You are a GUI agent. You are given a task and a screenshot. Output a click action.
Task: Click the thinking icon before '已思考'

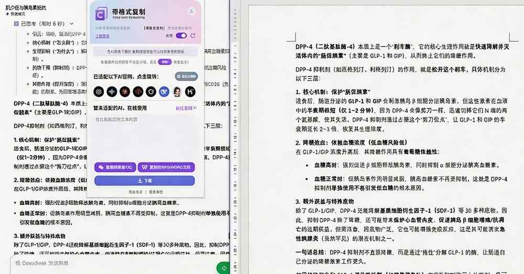point(16,24)
